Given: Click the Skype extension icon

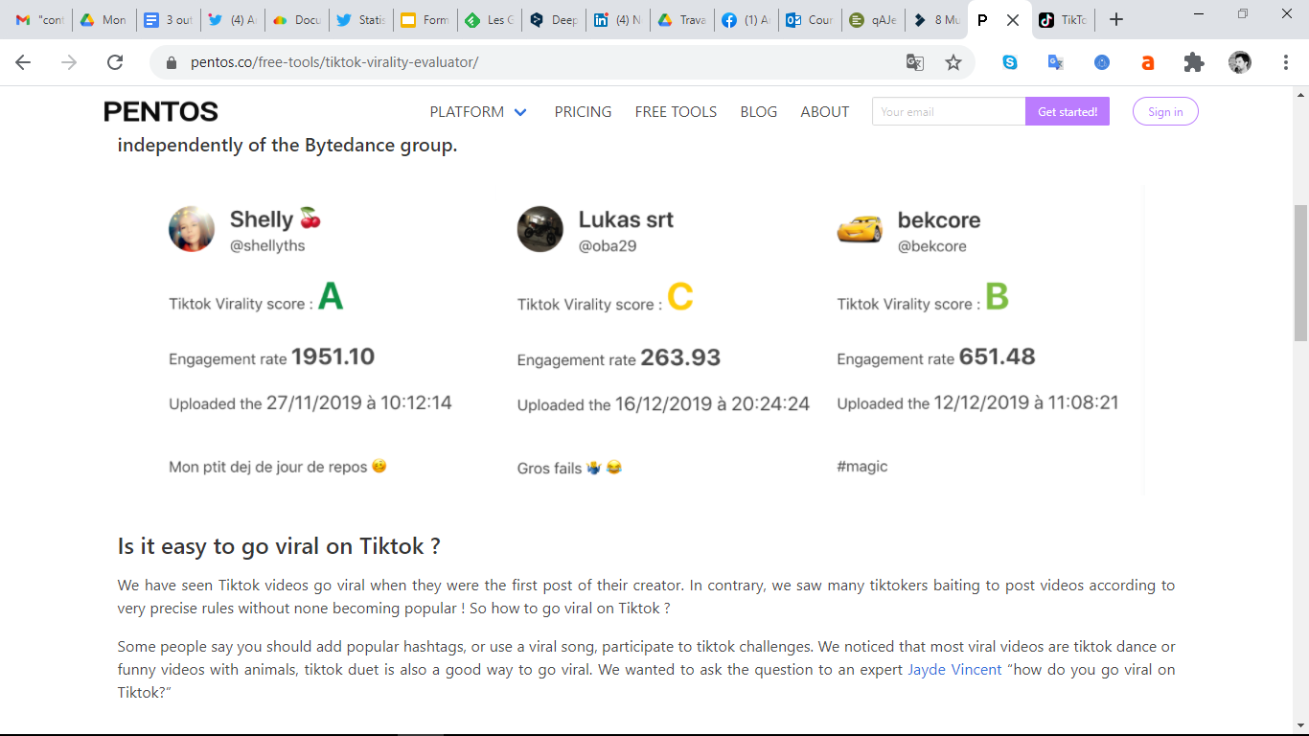Looking at the screenshot, I should click(x=1010, y=62).
